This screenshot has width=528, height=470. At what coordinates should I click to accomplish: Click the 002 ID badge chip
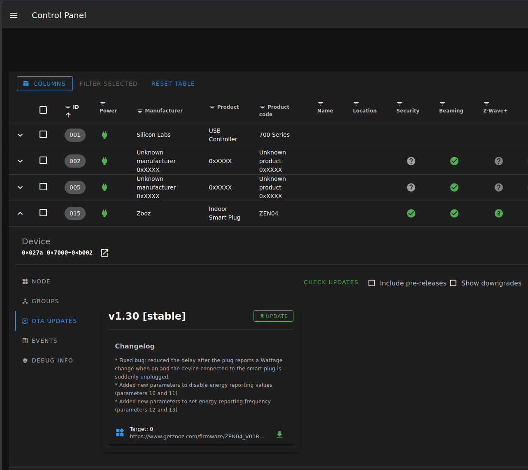(x=75, y=161)
